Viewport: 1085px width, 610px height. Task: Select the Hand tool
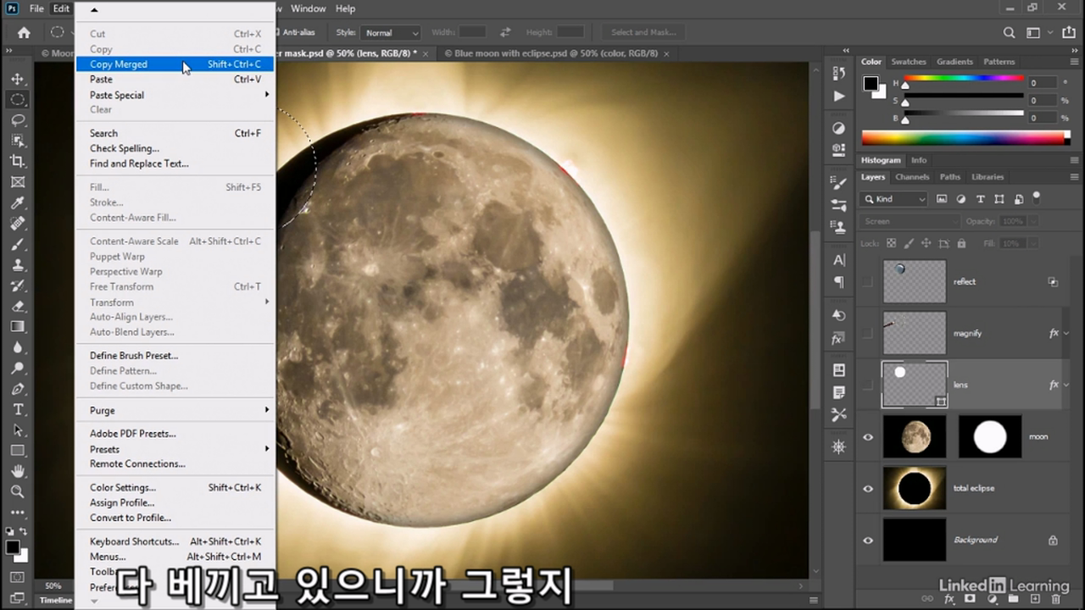tap(18, 471)
